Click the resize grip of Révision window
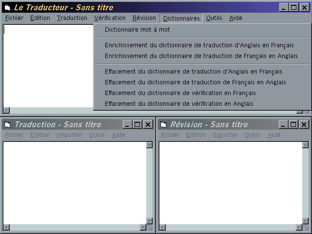Viewport: 312px width, 234px height. [x=306, y=228]
